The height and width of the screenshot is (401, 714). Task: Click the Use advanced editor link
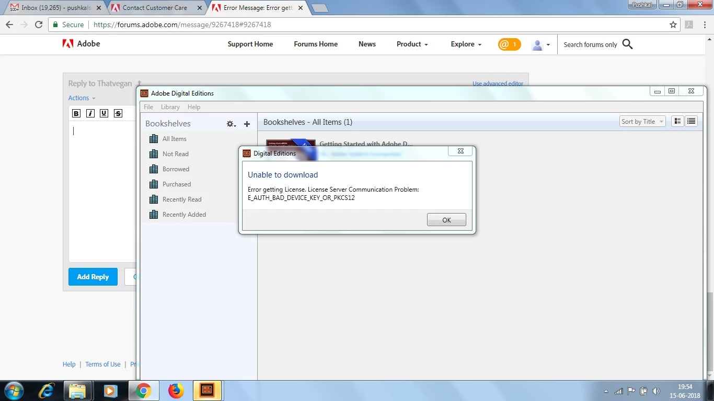pos(498,84)
